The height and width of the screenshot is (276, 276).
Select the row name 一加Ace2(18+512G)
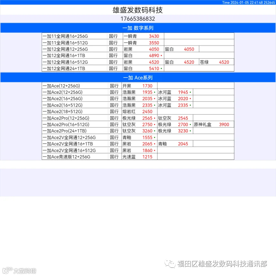pyautogui.click(x=63, y=112)
